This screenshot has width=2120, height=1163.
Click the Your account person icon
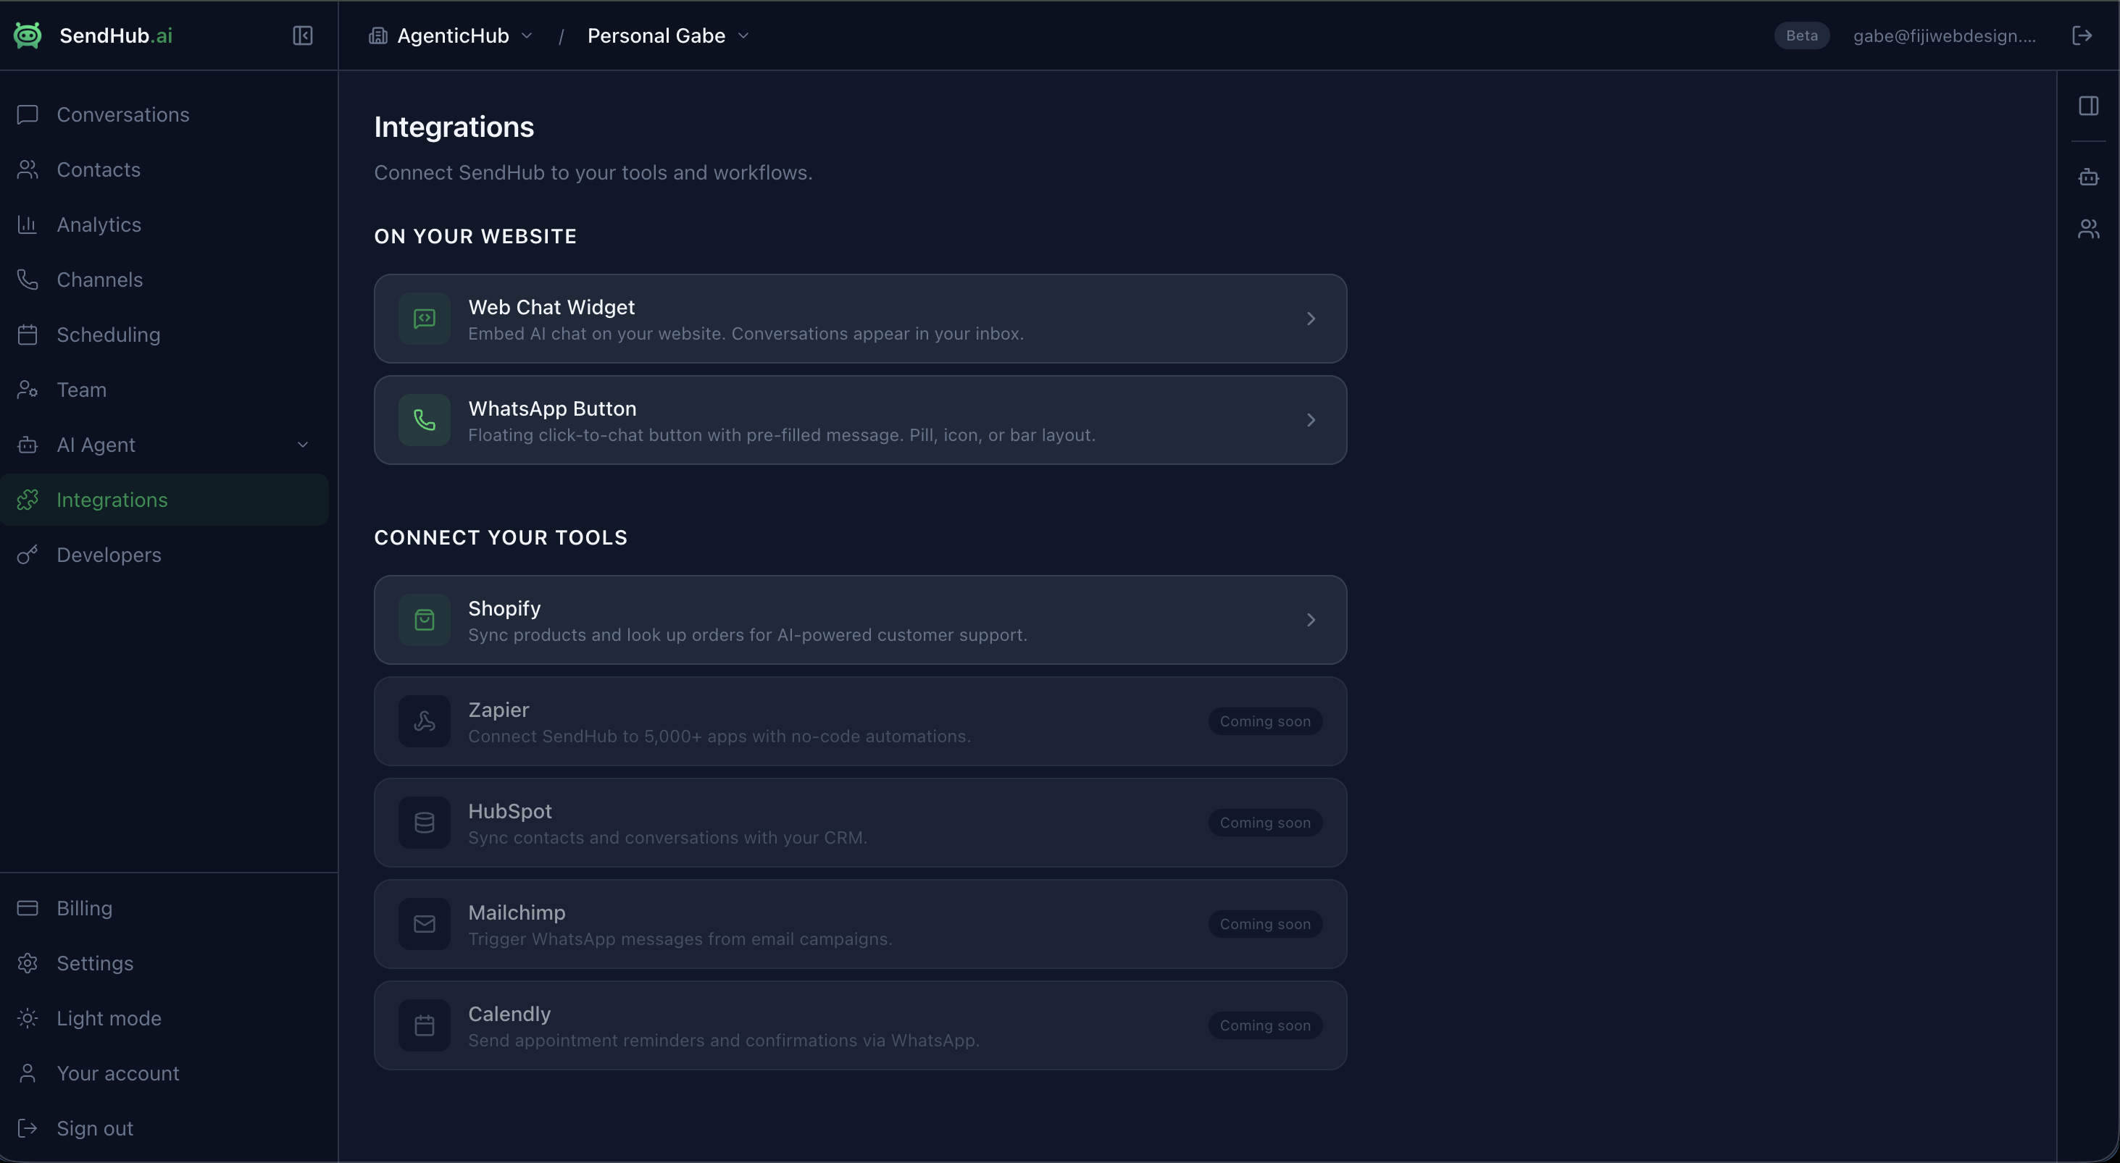[x=27, y=1073]
